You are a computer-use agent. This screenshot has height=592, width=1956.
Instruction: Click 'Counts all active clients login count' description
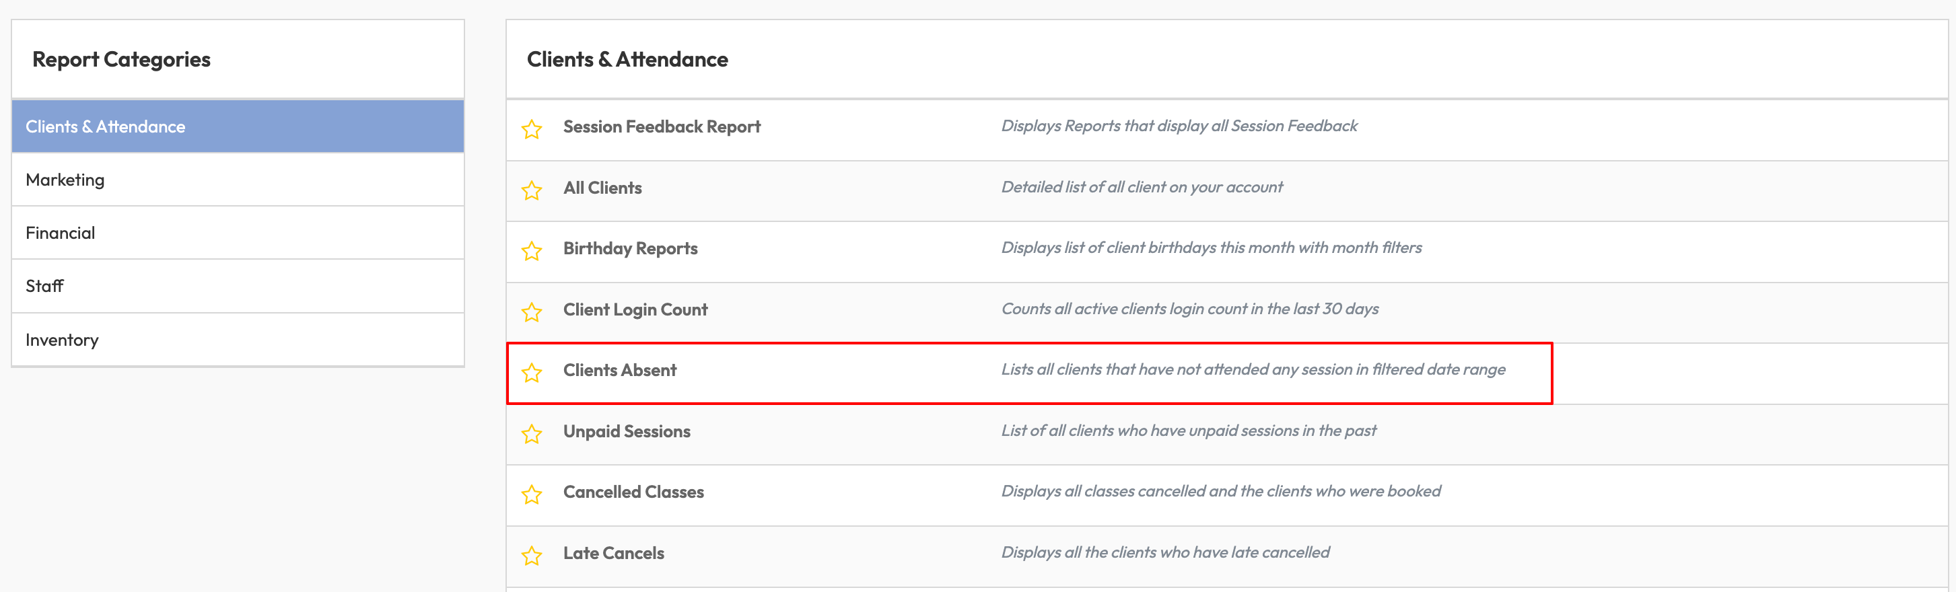pyautogui.click(x=1190, y=309)
